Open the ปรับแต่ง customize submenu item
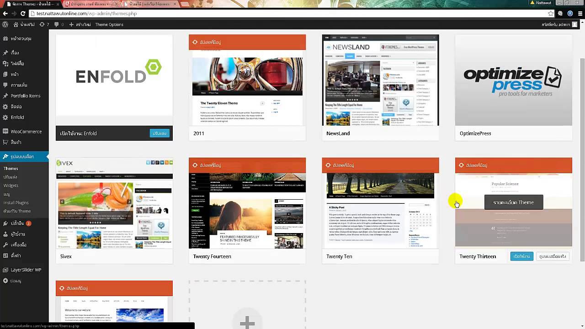The height and width of the screenshot is (329, 585). (x=11, y=177)
